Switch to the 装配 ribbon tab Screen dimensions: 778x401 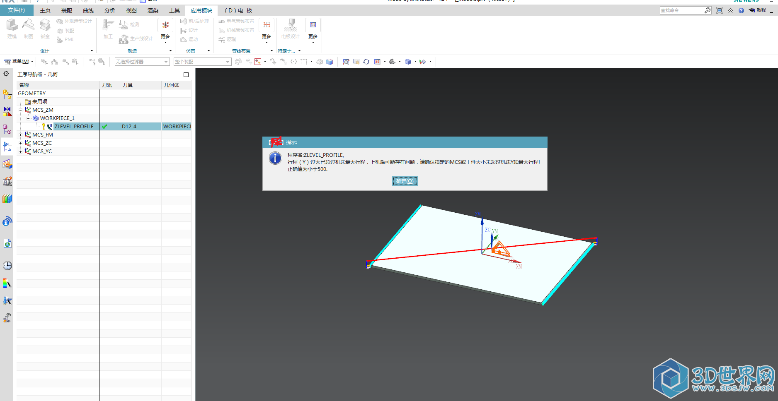[67, 10]
